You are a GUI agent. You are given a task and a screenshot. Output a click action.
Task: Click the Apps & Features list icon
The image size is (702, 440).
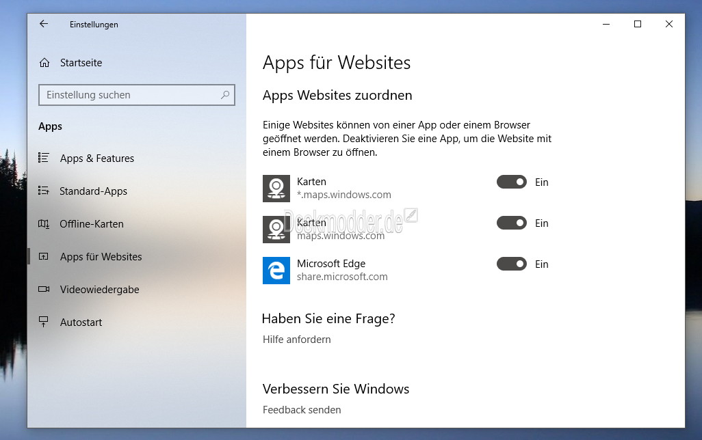tap(43, 158)
